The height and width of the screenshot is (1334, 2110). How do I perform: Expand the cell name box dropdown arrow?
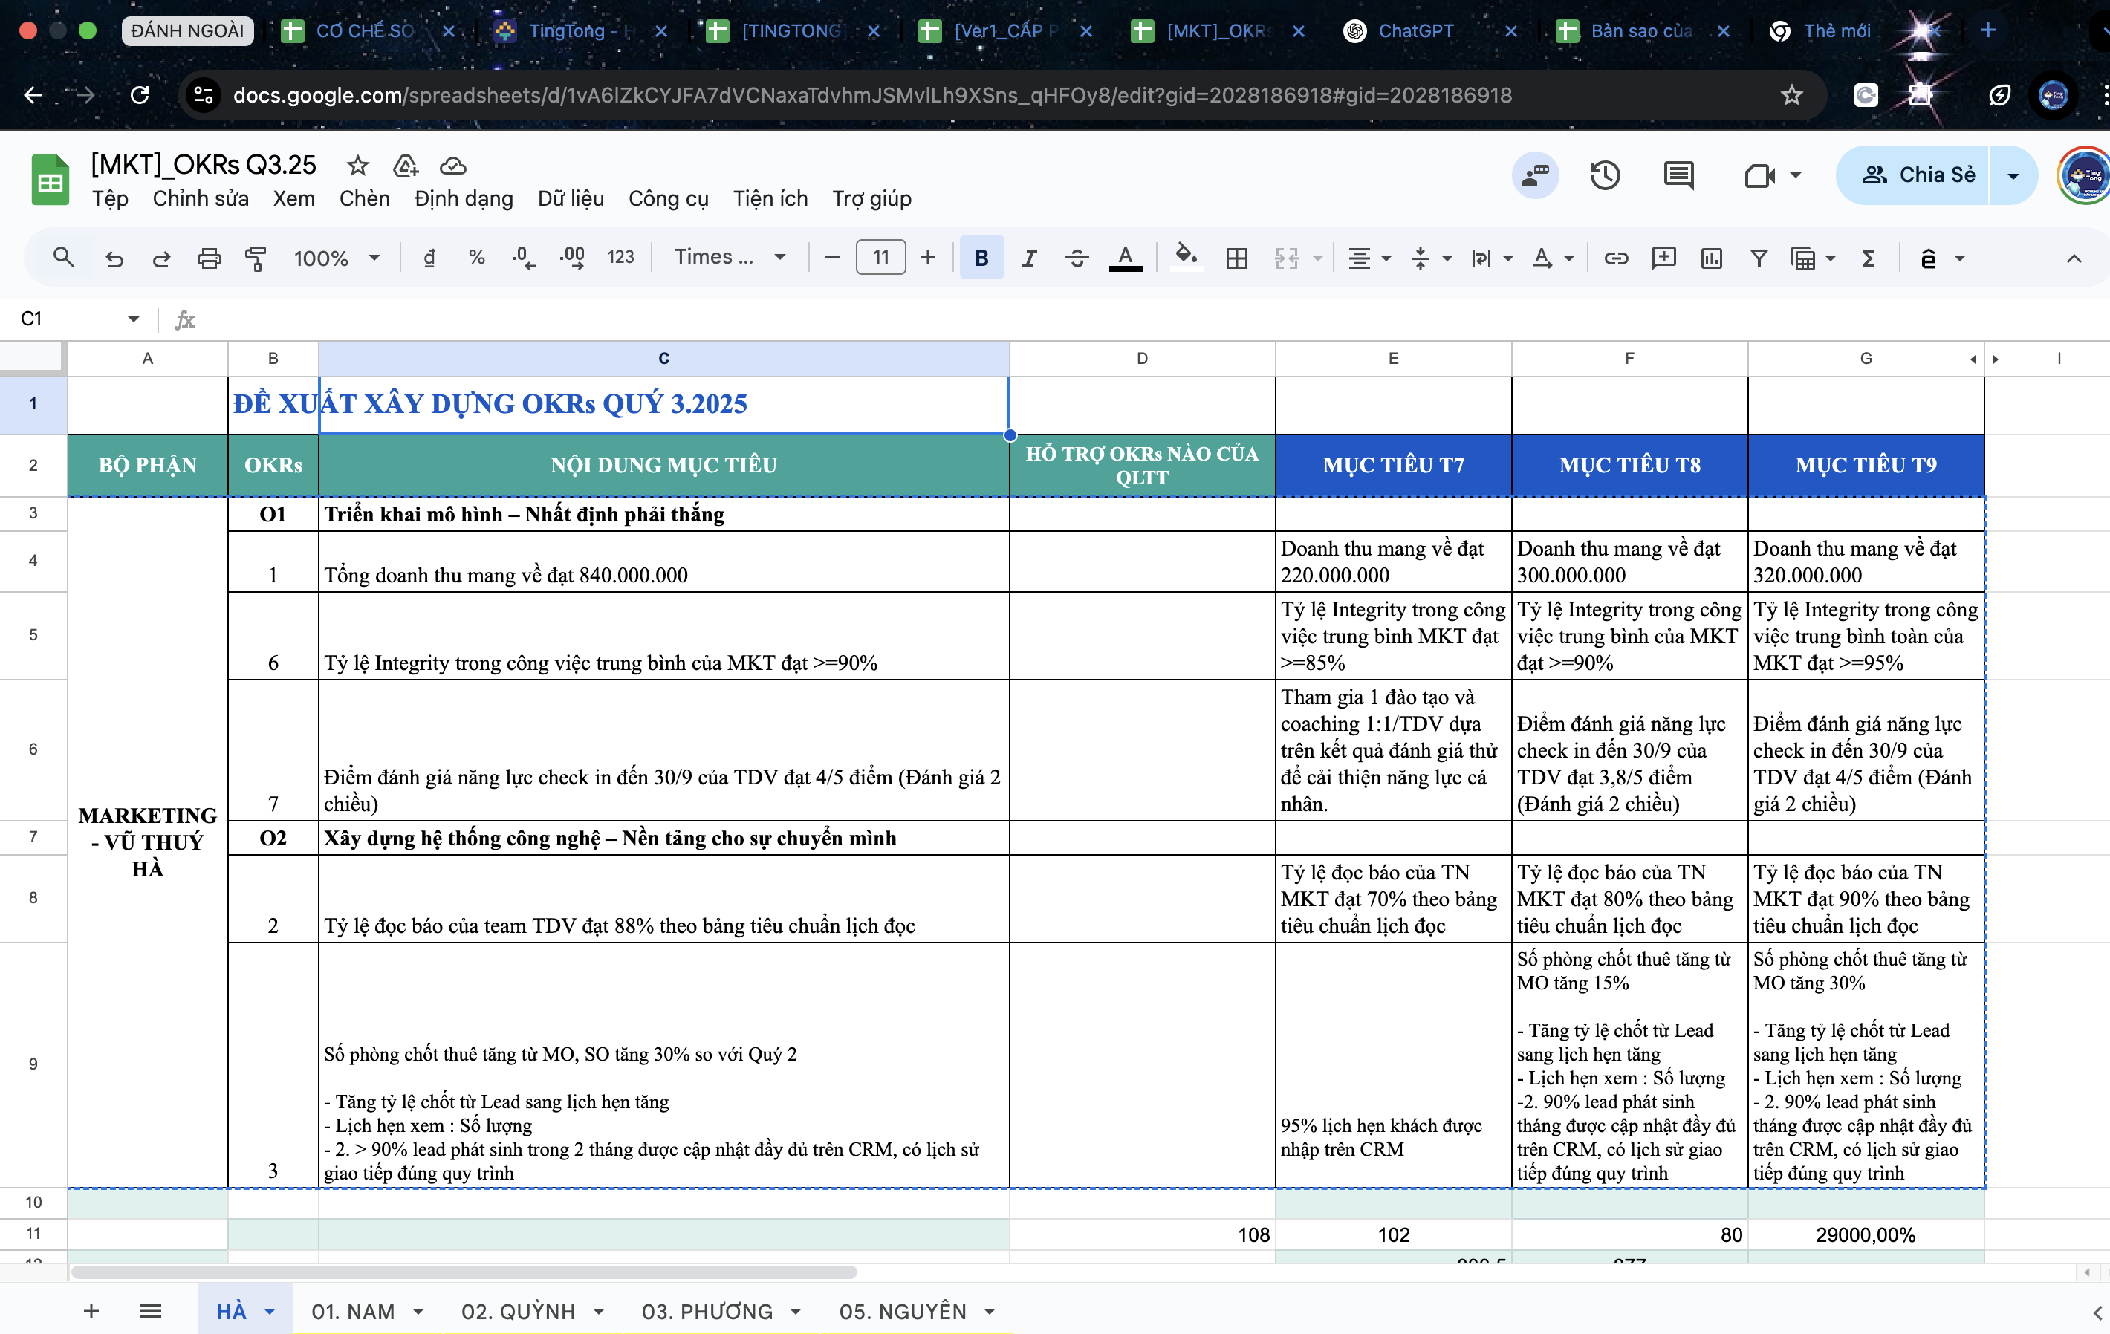[133, 319]
